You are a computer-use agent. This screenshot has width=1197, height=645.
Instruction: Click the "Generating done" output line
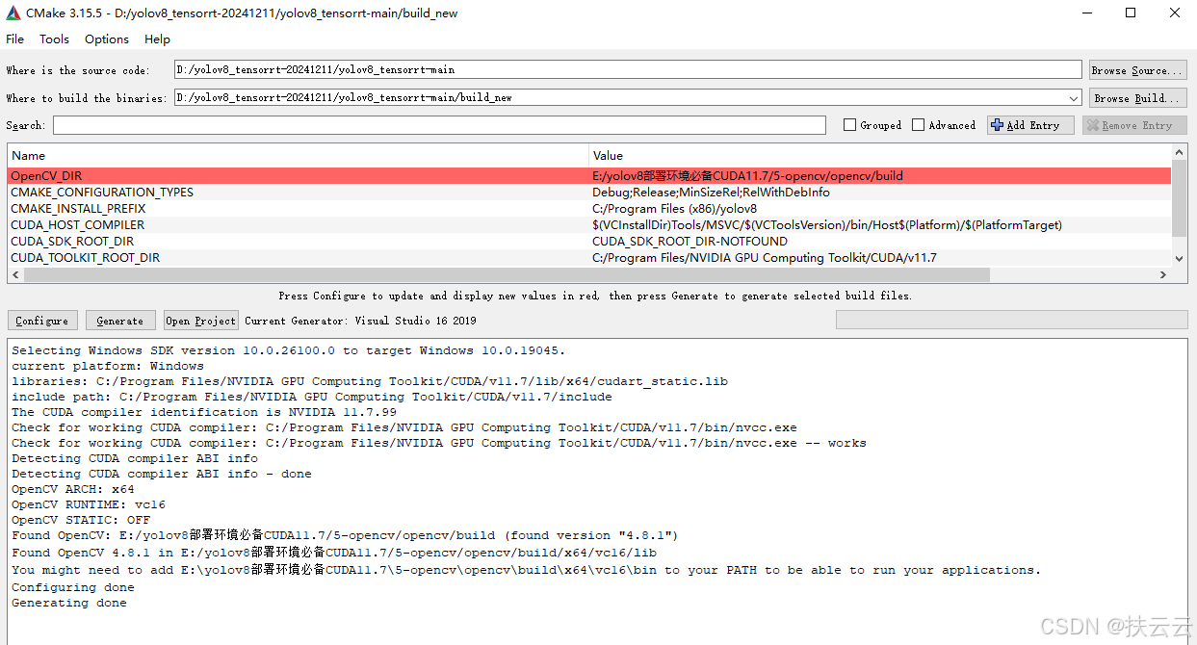(69, 603)
